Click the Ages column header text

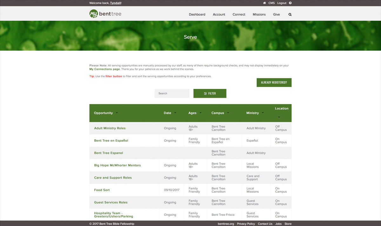[x=192, y=113]
